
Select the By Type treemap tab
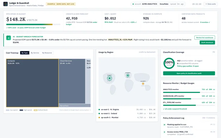click(x=25, y=53)
